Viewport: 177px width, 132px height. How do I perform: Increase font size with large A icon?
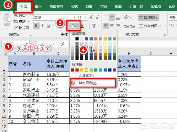tap(91, 17)
